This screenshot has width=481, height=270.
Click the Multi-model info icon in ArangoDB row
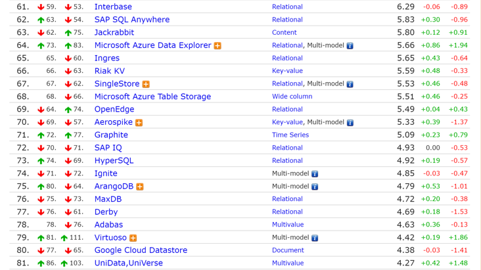[315, 187]
